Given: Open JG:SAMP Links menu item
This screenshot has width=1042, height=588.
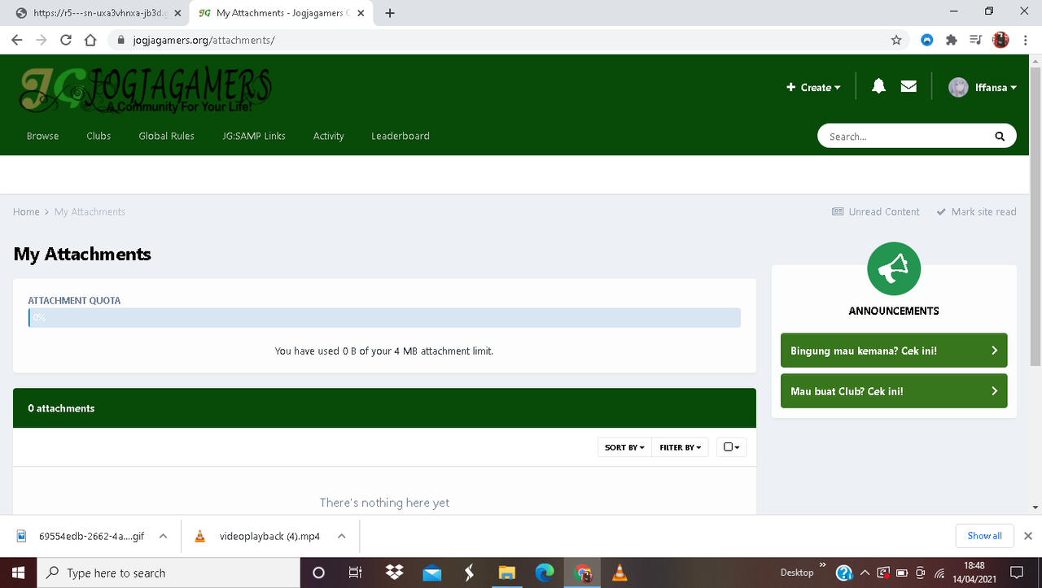Looking at the screenshot, I should [254, 136].
